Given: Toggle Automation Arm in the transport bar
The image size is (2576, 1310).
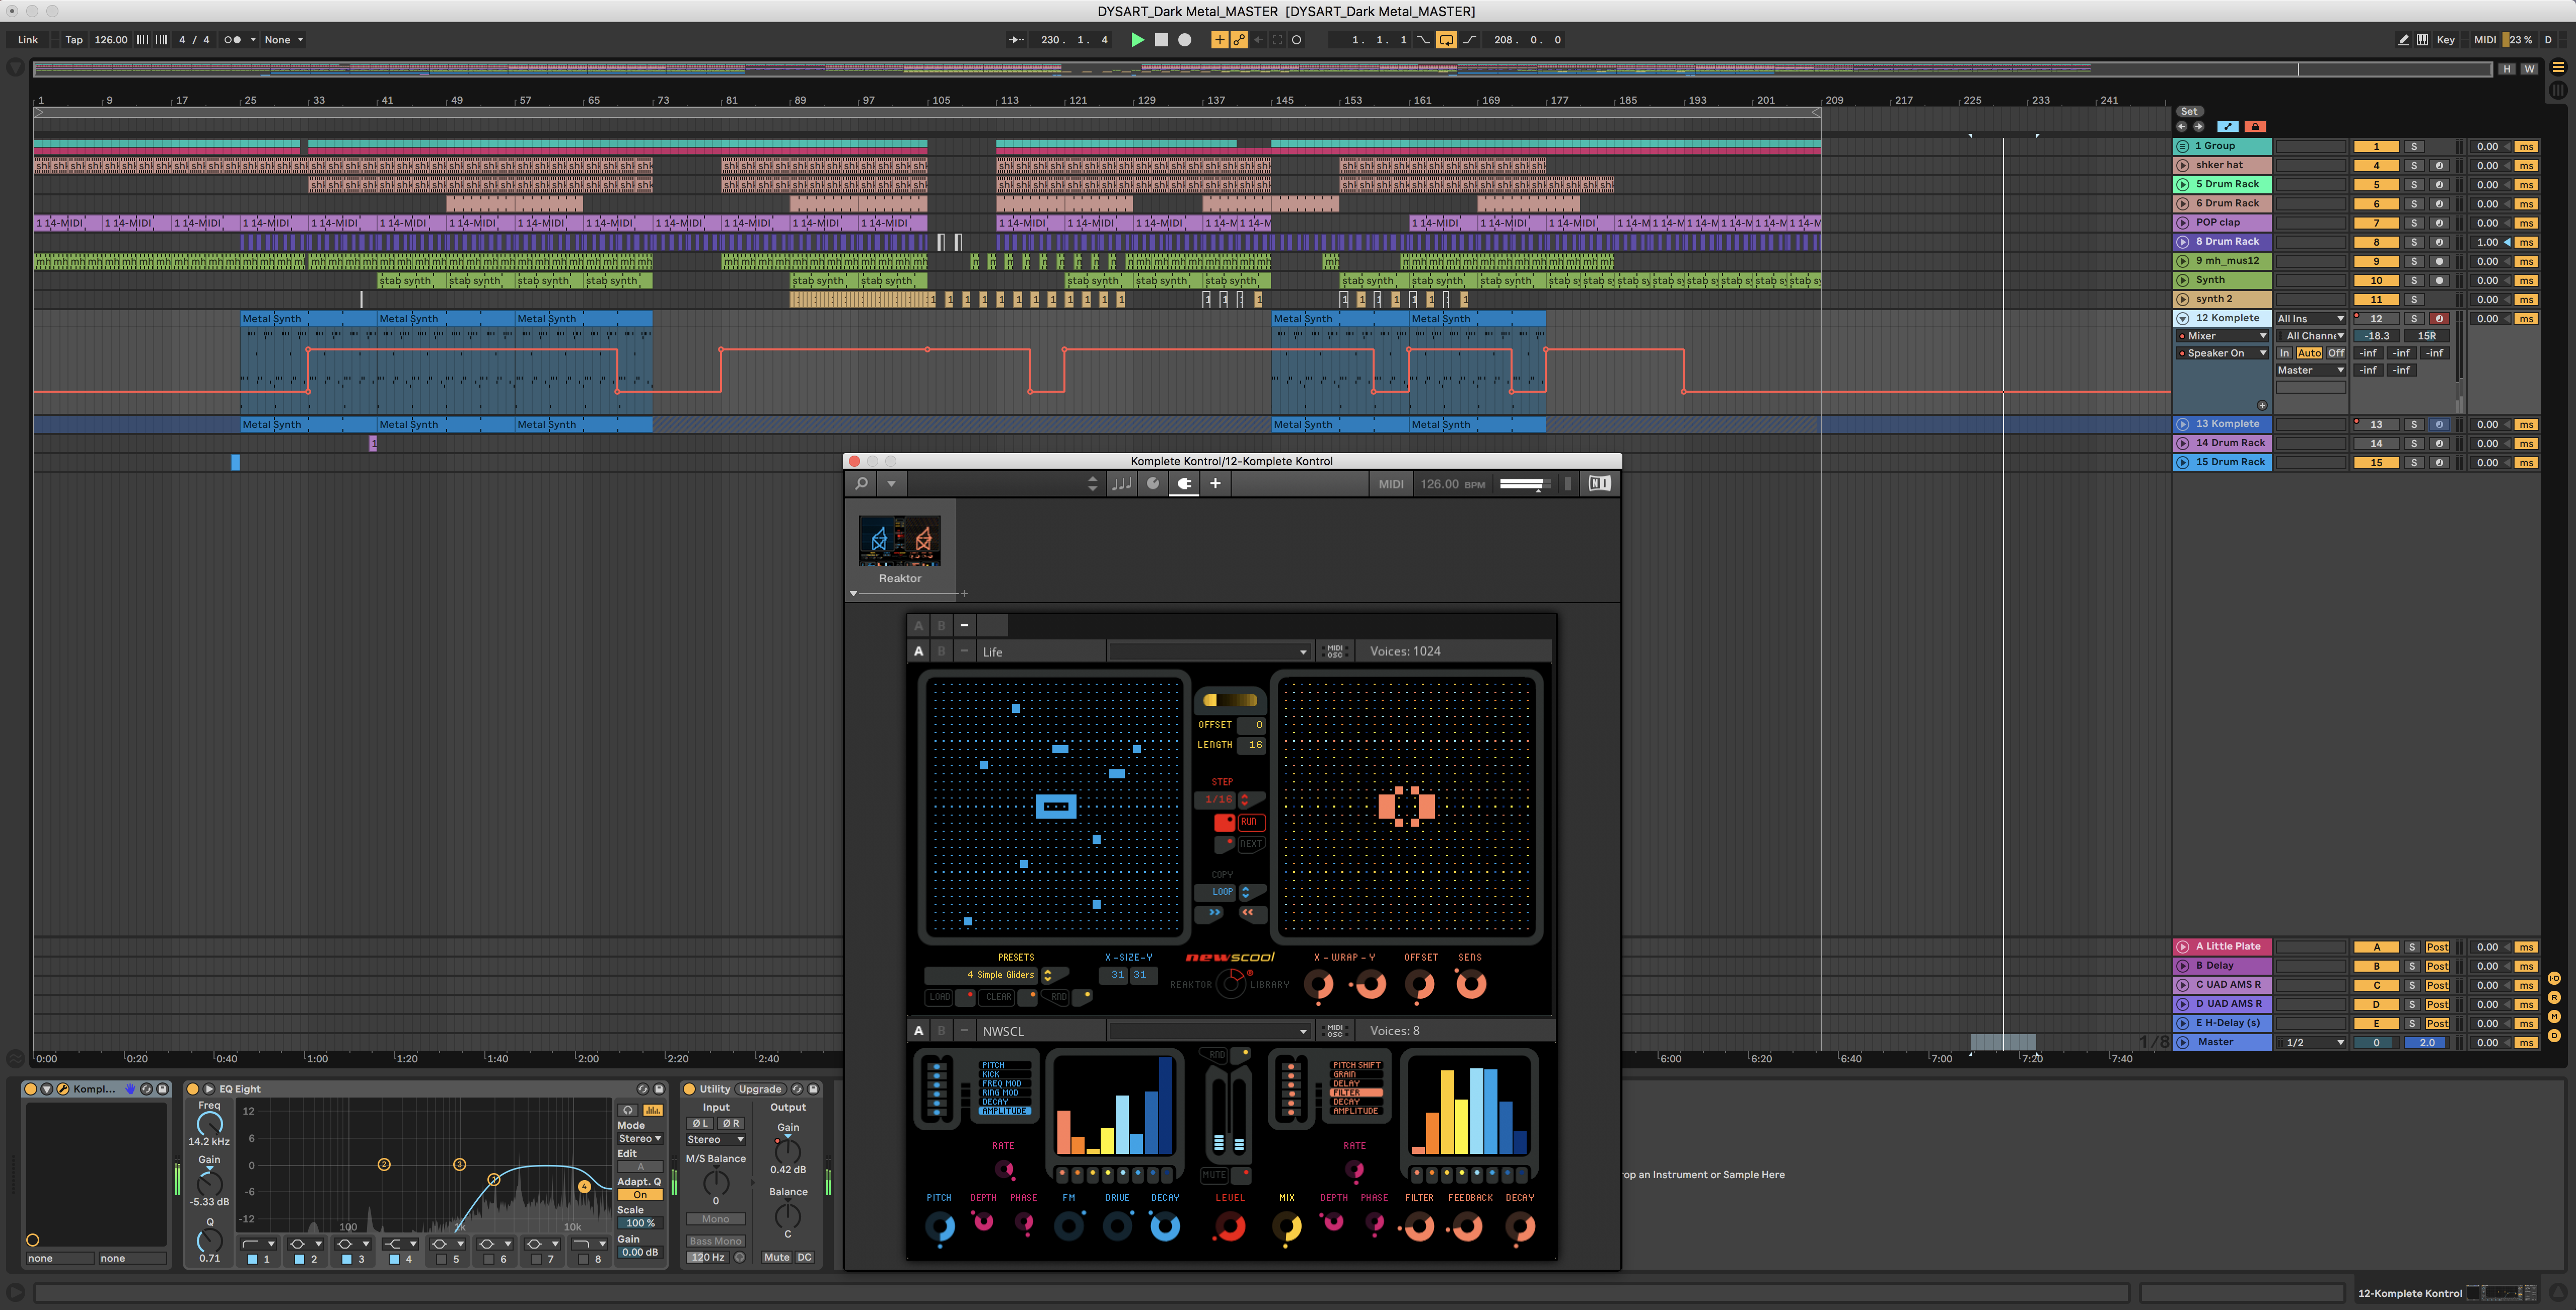Looking at the screenshot, I should tap(1239, 40).
